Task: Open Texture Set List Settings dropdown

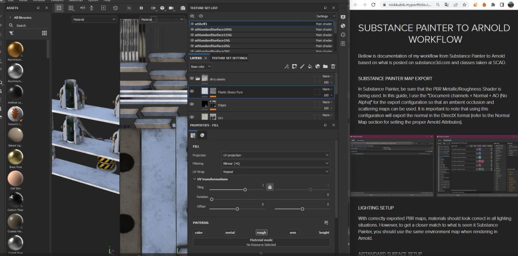Action: 326,16
